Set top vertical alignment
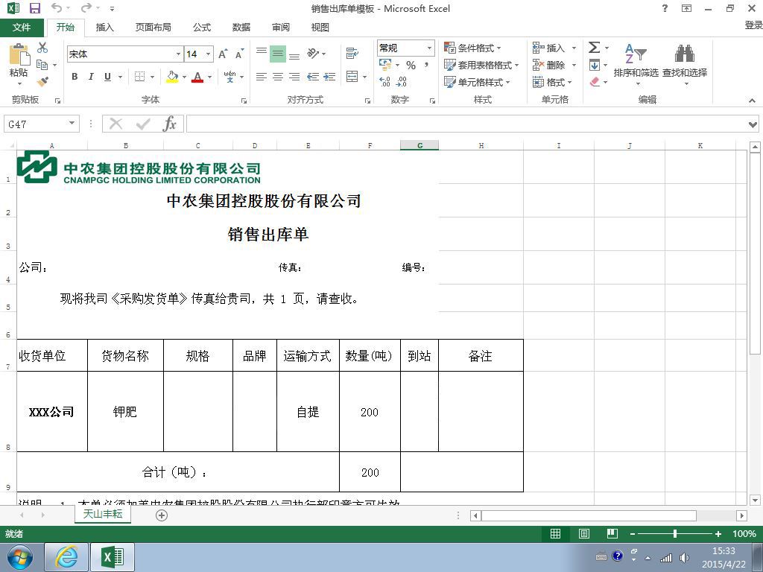The height and width of the screenshot is (572, 763). click(262, 53)
